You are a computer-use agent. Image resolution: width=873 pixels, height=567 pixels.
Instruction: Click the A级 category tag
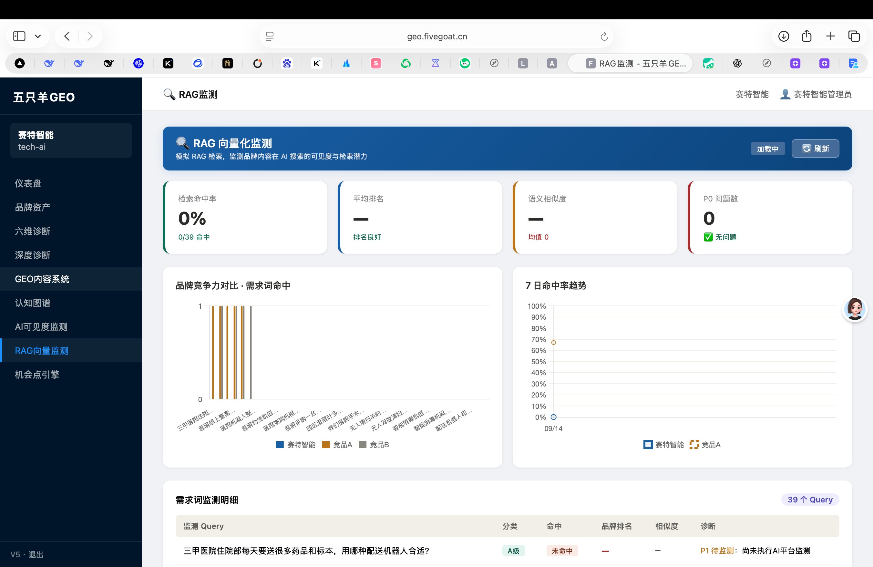pyautogui.click(x=513, y=551)
